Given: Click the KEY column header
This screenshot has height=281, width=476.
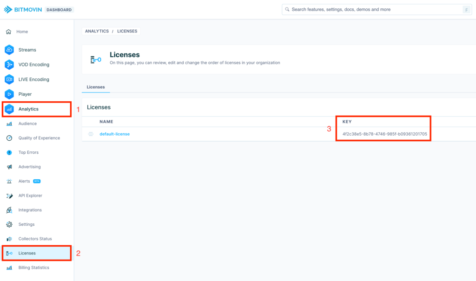Looking at the screenshot, I should (x=347, y=122).
